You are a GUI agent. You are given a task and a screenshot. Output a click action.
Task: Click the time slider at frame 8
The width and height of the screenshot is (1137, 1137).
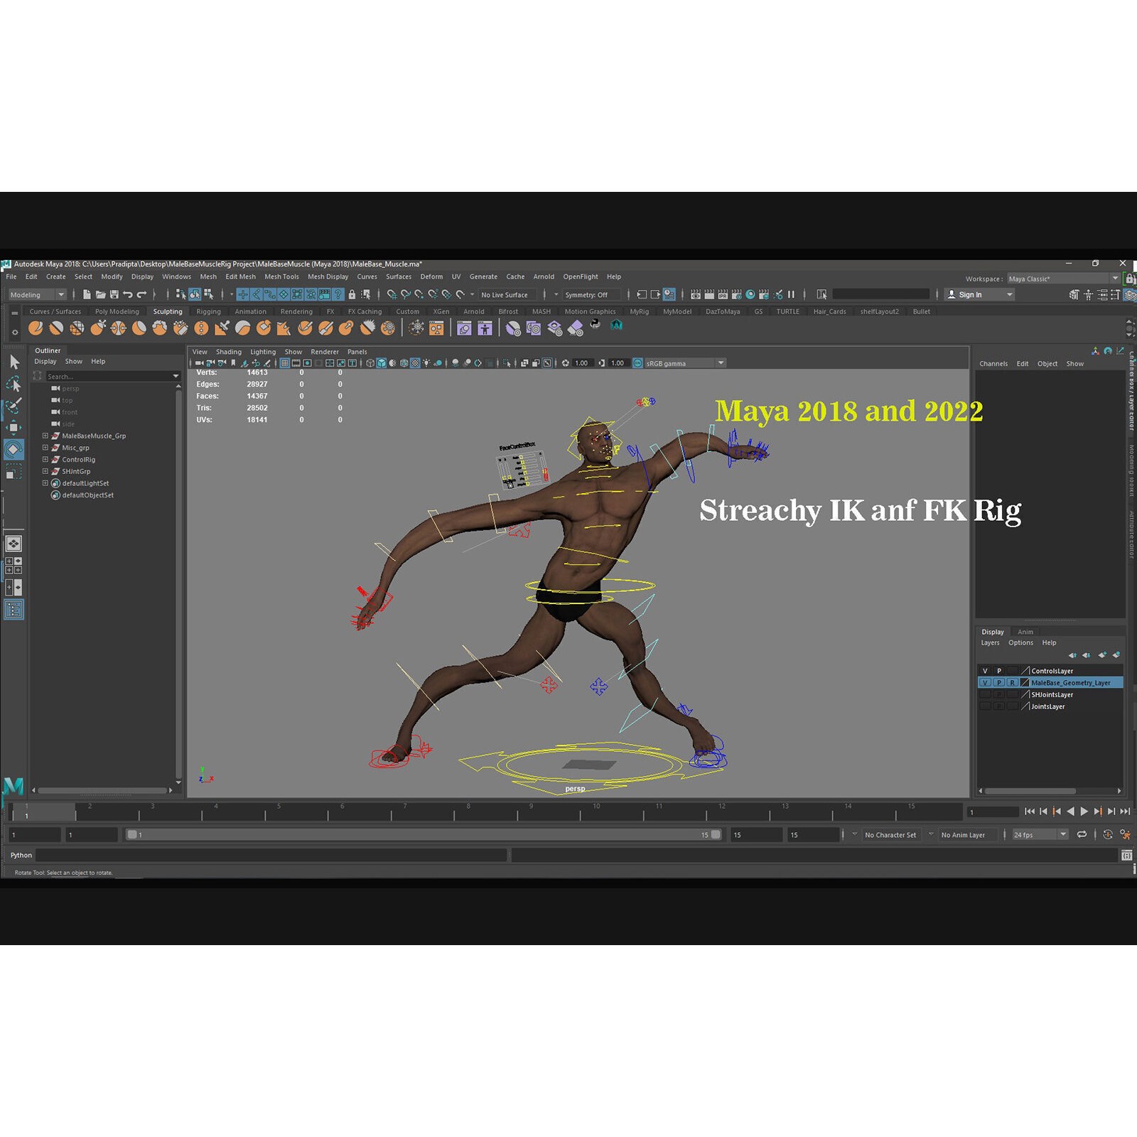click(468, 812)
